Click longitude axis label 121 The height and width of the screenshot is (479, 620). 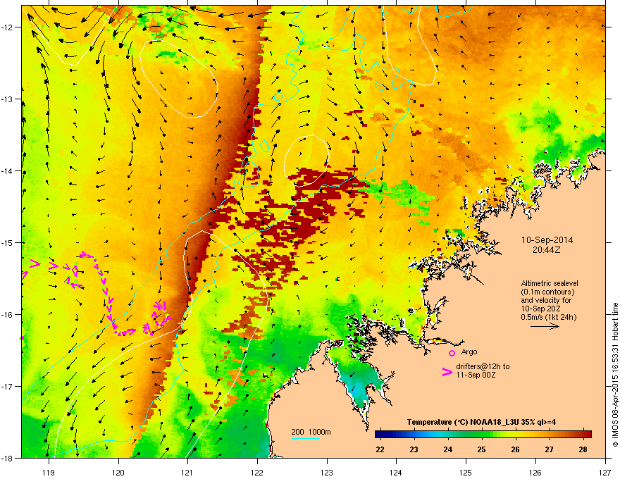click(x=187, y=472)
